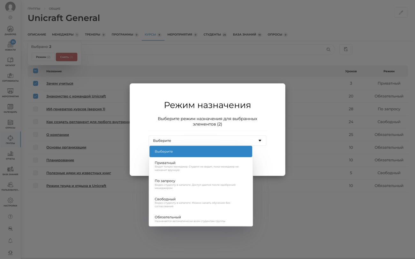Image resolution: width=415 pixels, height=259 pixels.
Task: Switch to the Мероприятия tab
Action: [x=182, y=34]
